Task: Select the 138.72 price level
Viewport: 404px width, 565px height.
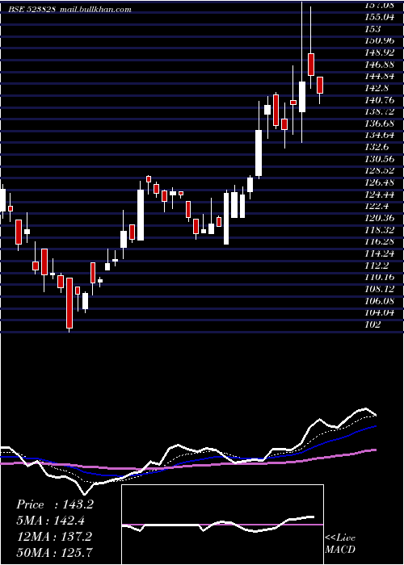Action: coord(379,111)
